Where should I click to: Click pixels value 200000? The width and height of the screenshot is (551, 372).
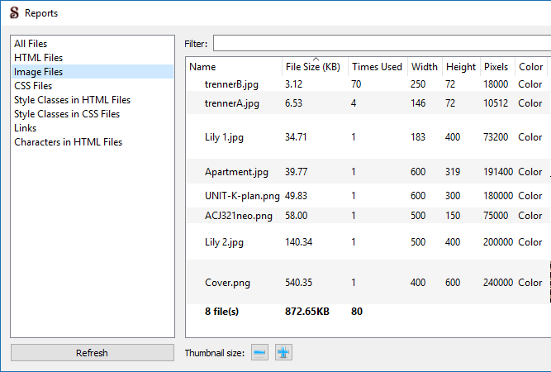click(x=498, y=242)
